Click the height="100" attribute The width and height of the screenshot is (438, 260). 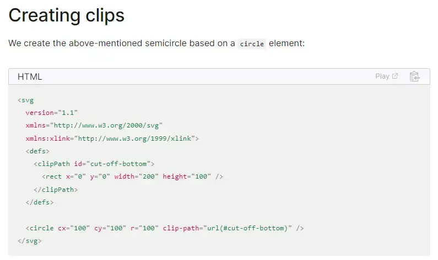[187, 176]
